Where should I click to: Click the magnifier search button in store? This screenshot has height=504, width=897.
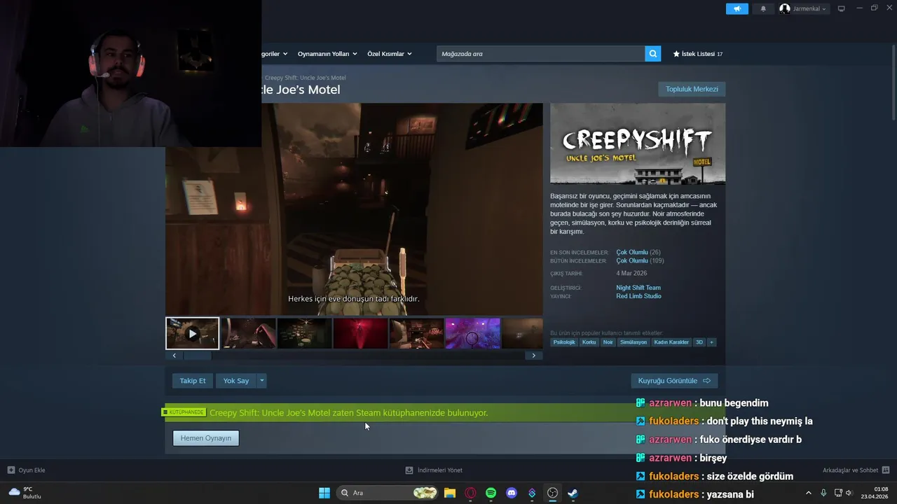click(653, 54)
